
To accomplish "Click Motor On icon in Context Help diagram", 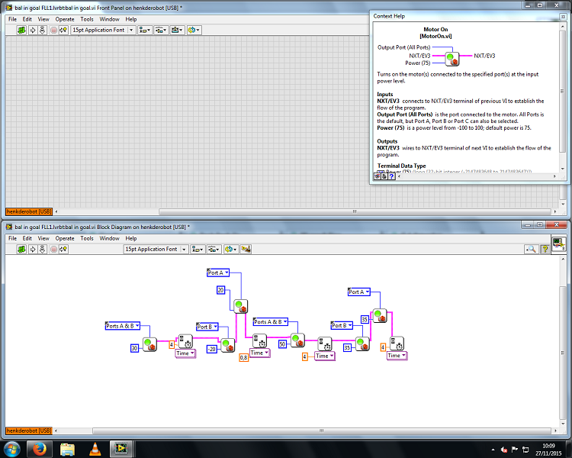I will [x=452, y=59].
